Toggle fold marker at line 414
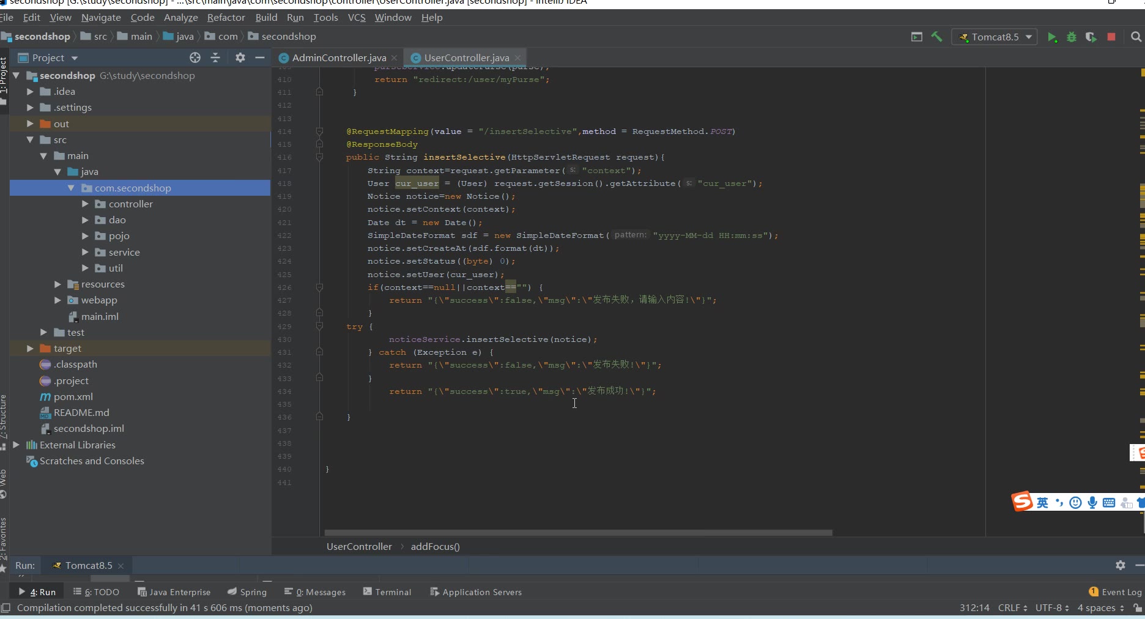 [319, 132]
